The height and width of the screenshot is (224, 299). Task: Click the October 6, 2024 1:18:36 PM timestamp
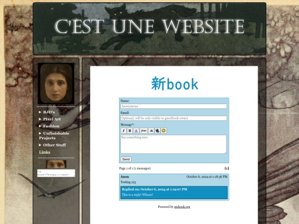point(207,177)
